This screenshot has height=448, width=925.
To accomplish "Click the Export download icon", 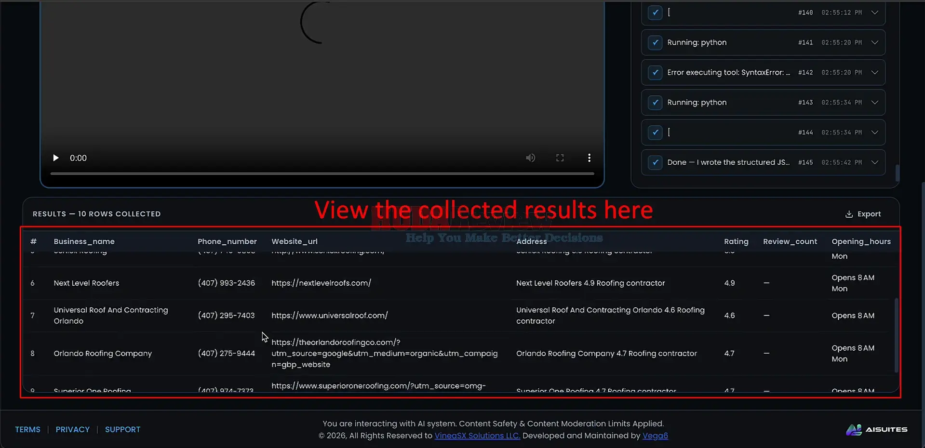I will 849,214.
